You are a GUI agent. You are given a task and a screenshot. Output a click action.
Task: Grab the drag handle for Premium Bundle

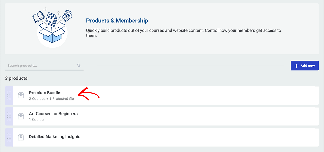point(9,95)
